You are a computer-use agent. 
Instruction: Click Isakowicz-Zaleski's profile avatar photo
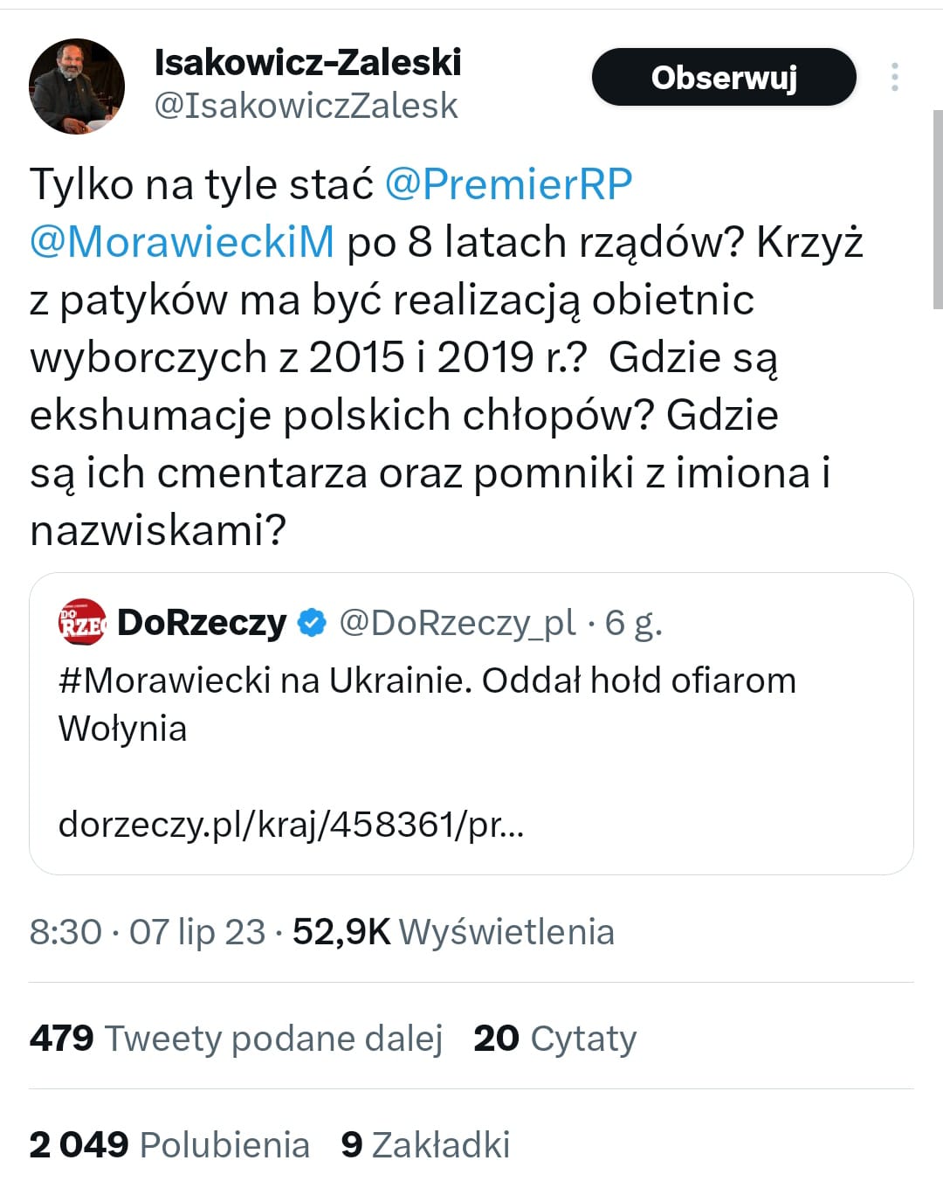(77, 86)
